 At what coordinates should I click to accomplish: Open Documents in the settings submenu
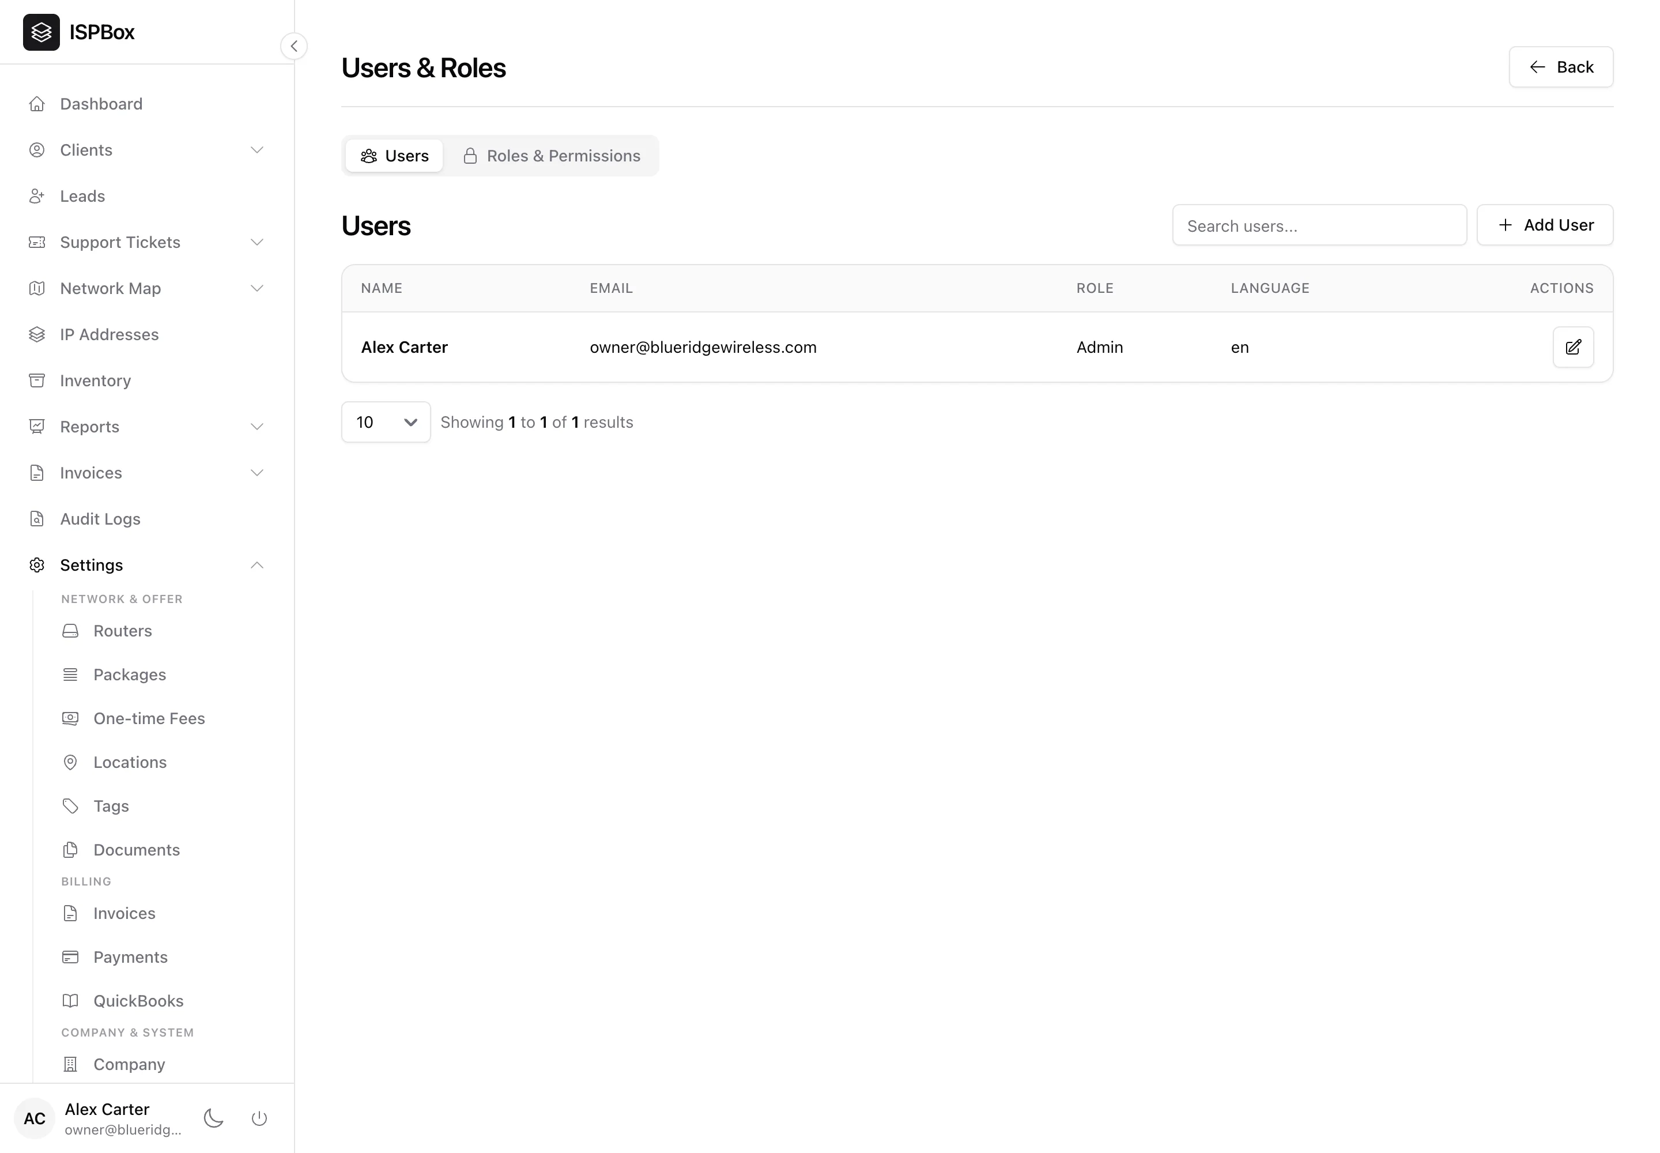(137, 850)
